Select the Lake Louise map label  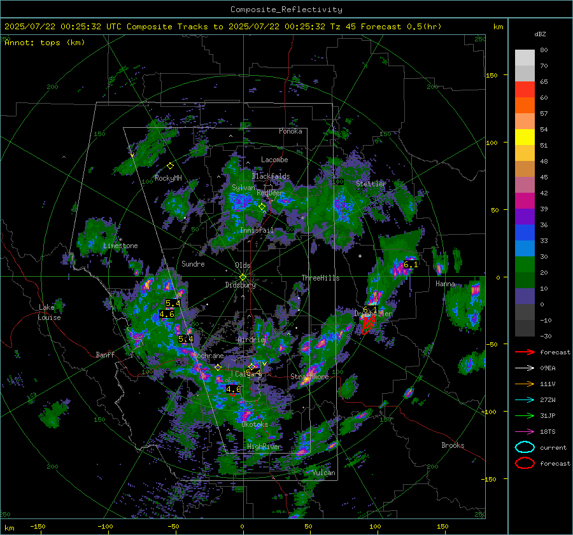coord(50,312)
